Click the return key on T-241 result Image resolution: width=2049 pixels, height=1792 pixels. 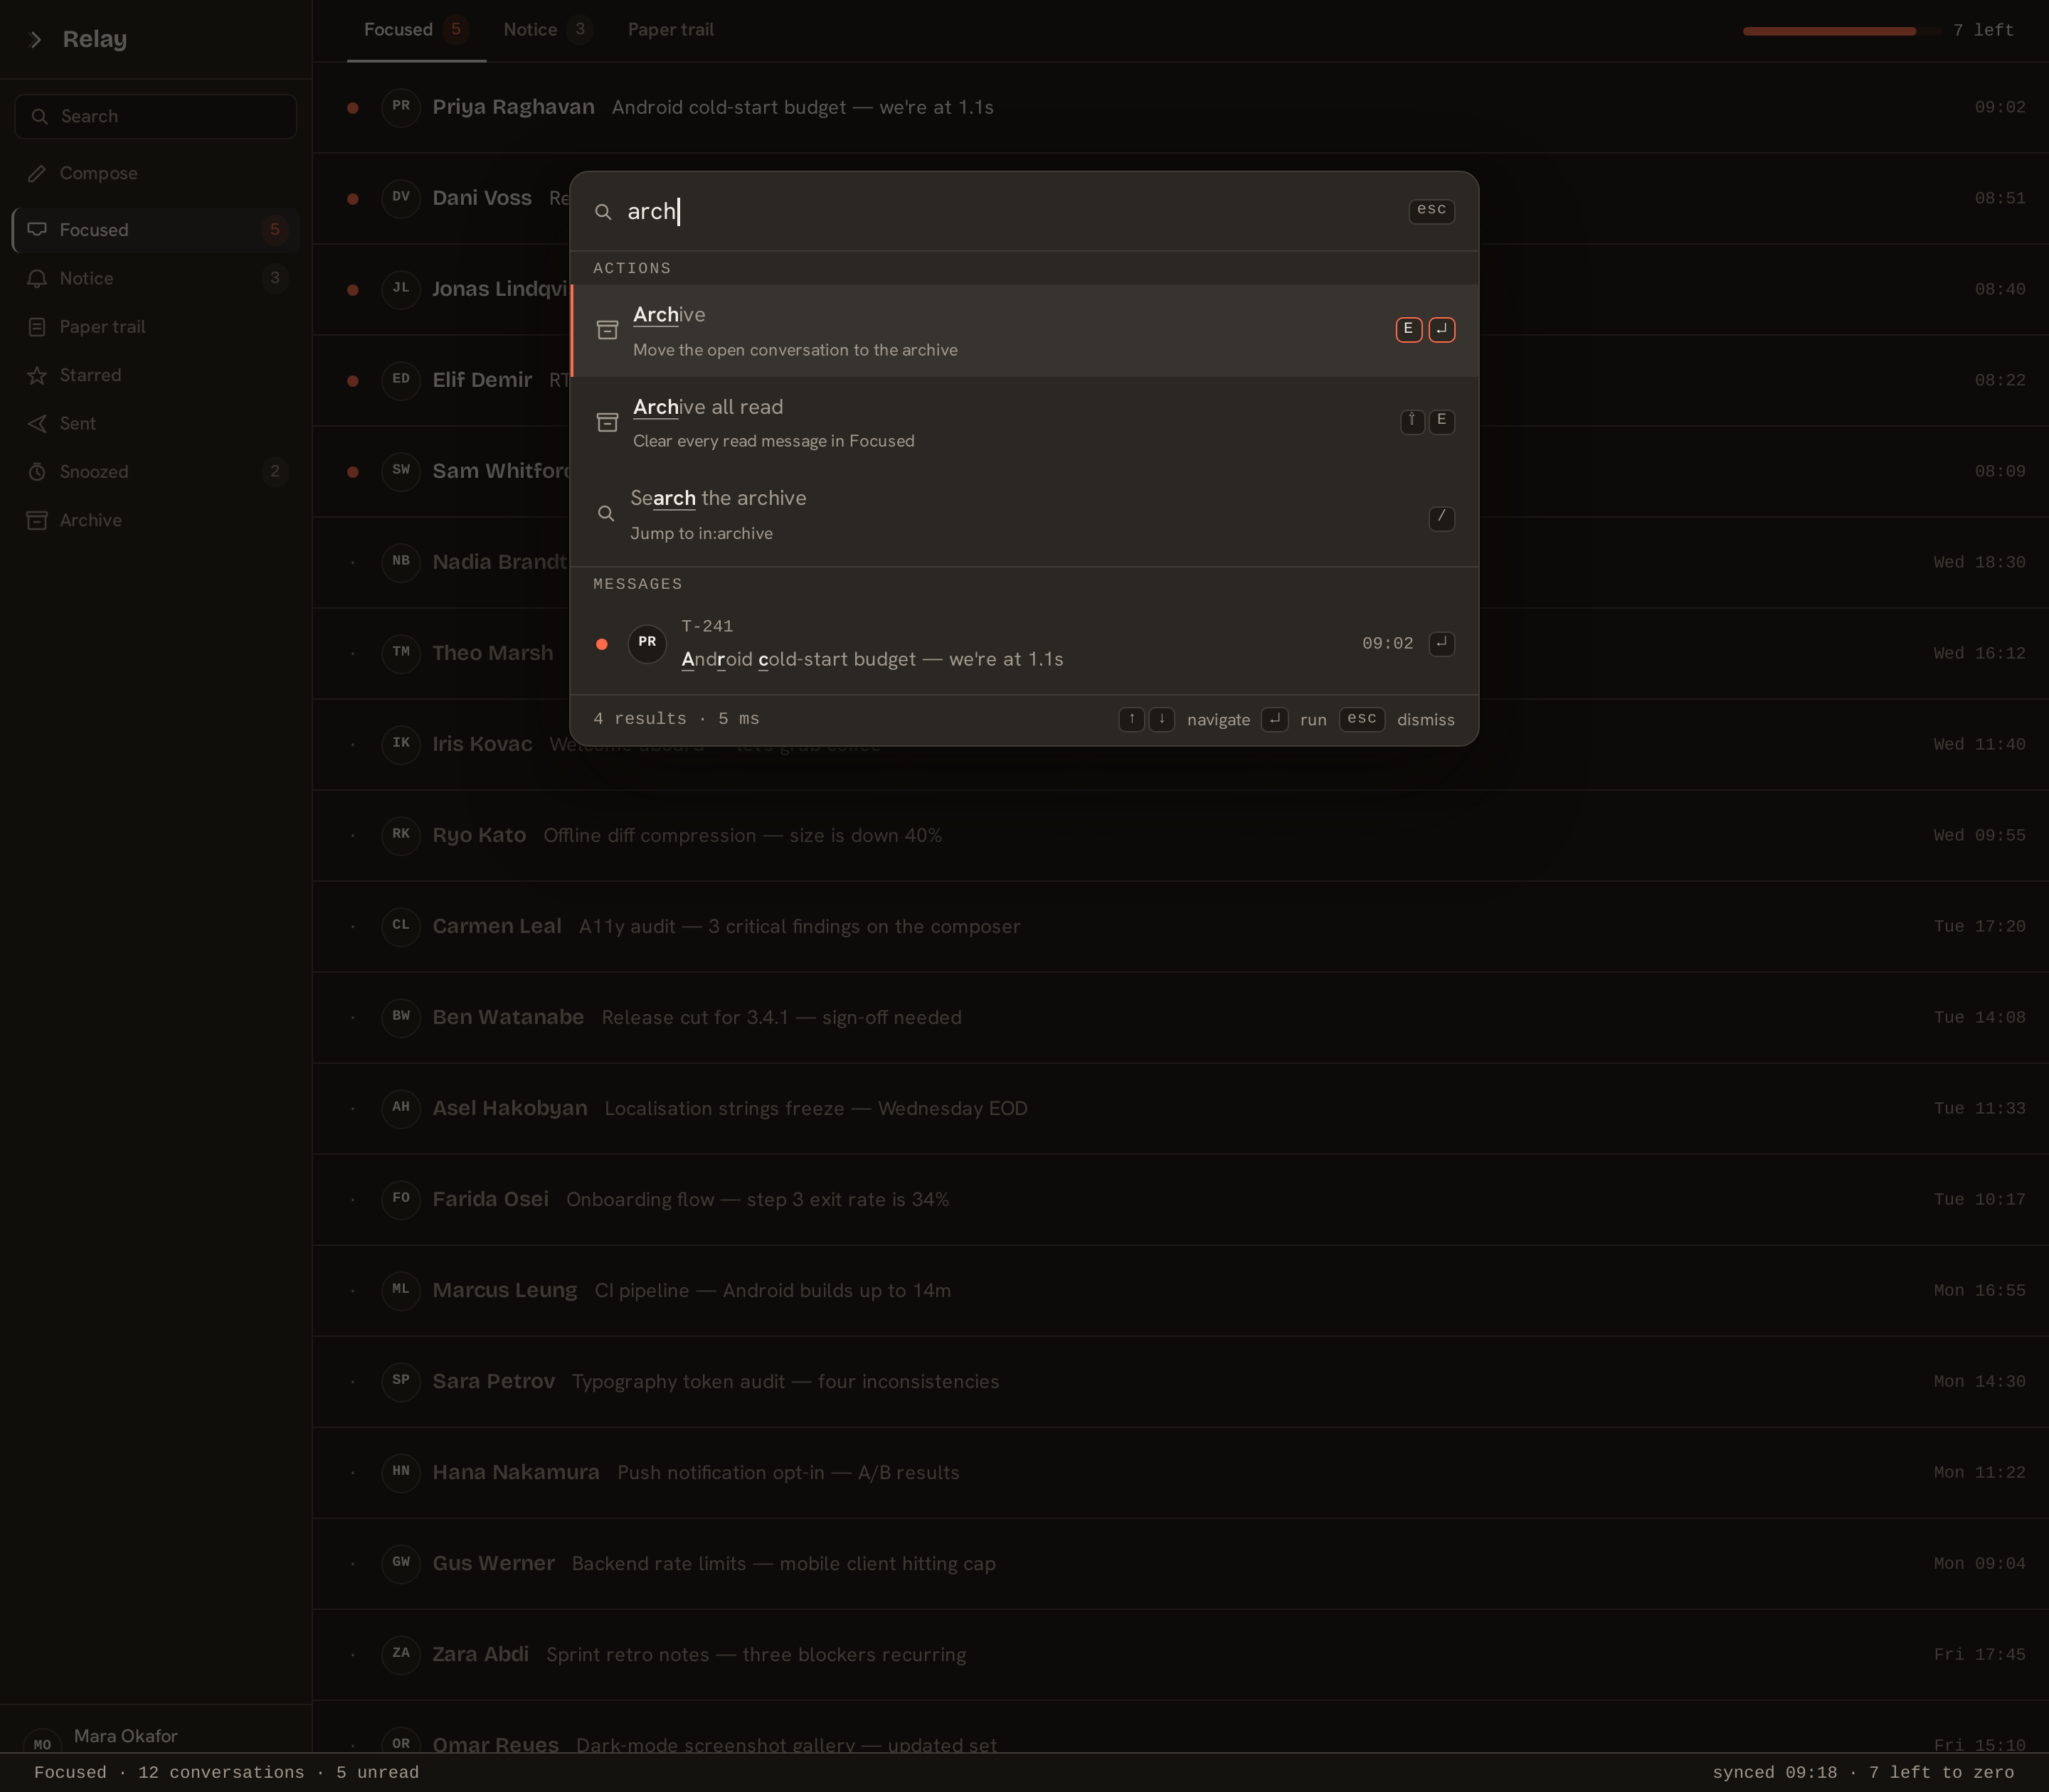point(1441,643)
